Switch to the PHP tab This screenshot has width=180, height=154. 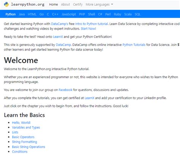point(82,14)
